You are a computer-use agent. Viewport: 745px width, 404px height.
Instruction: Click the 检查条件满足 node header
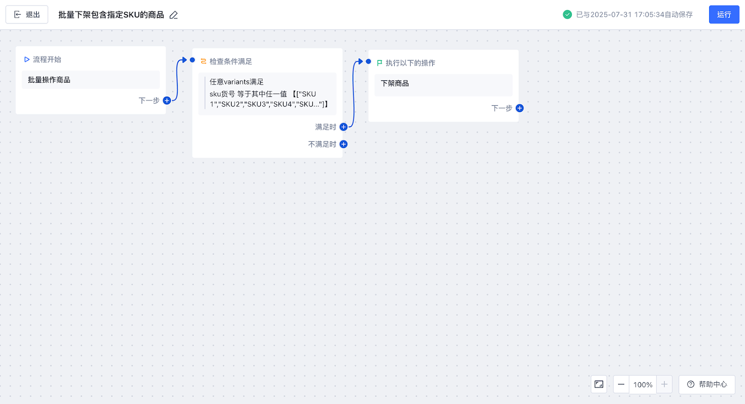coord(230,61)
